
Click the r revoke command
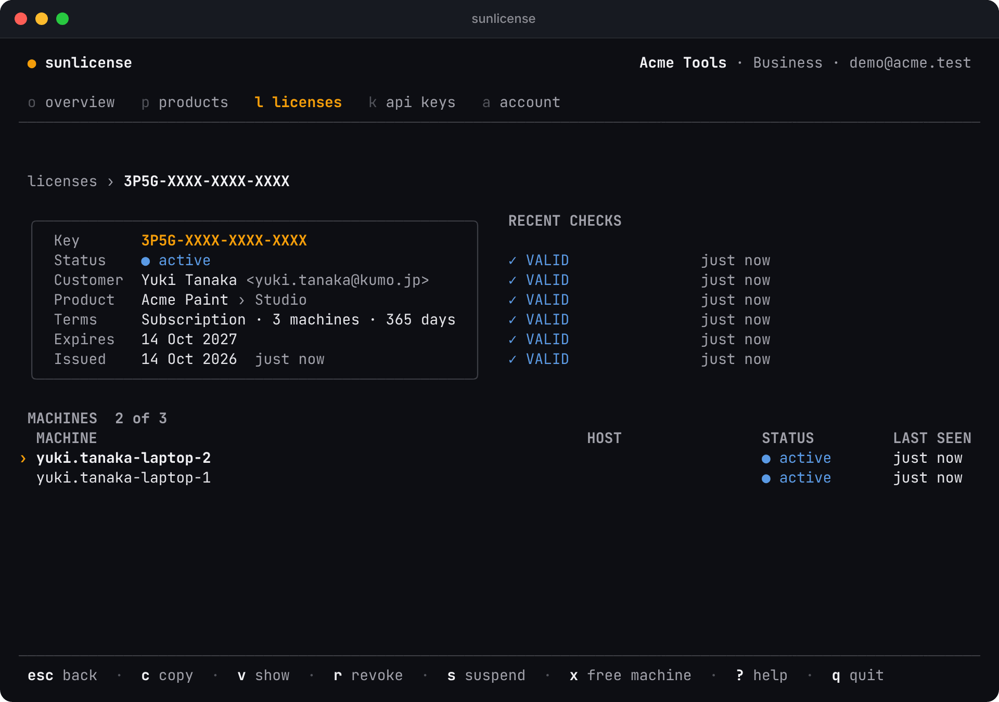click(x=368, y=675)
